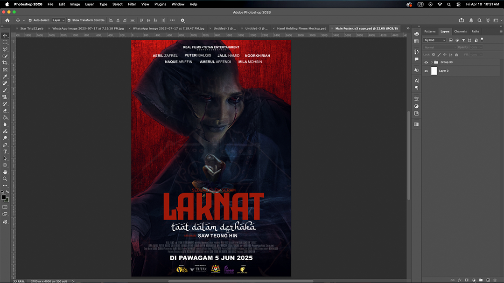Click the vertical canvas scrollbar

pos(408,155)
